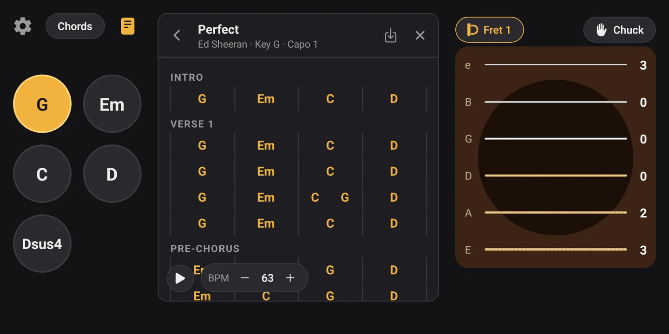The height and width of the screenshot is (334, 669).
Task: Click fret number 3 on the high e string
Action: [643, 65]
